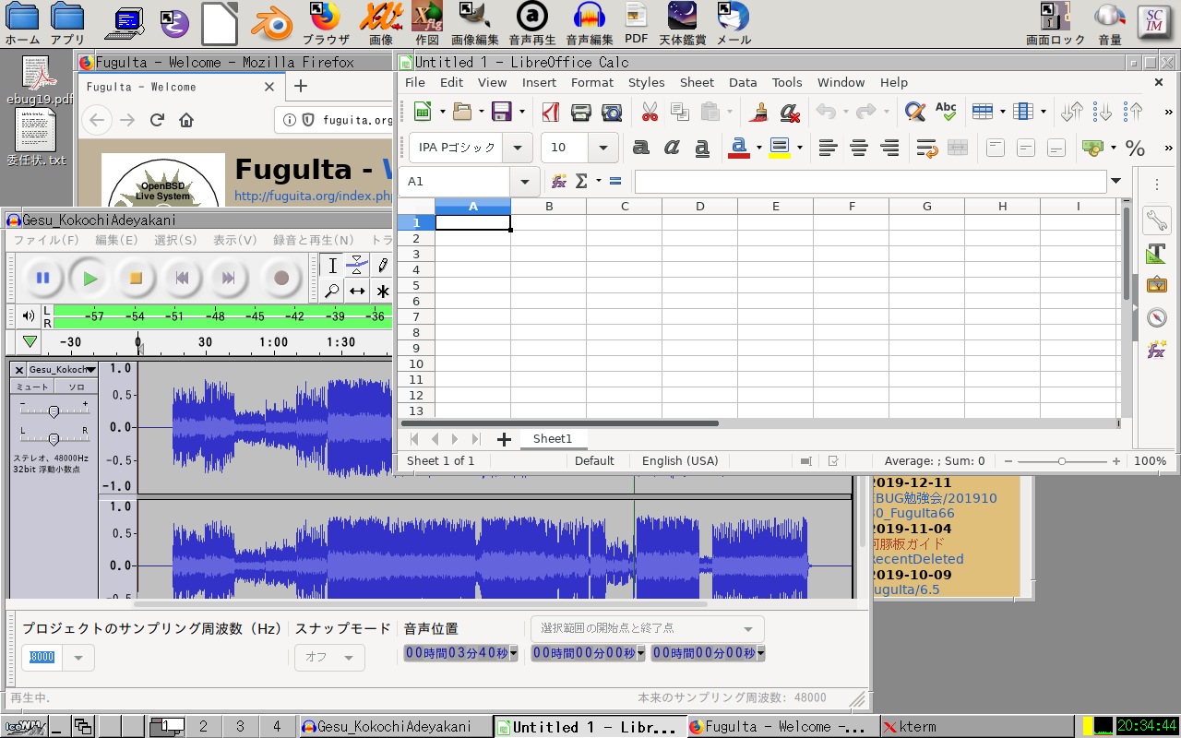Open the Format menu in Calc
The height and width of the screenshot is (738, 1181).
coord(591,82)
